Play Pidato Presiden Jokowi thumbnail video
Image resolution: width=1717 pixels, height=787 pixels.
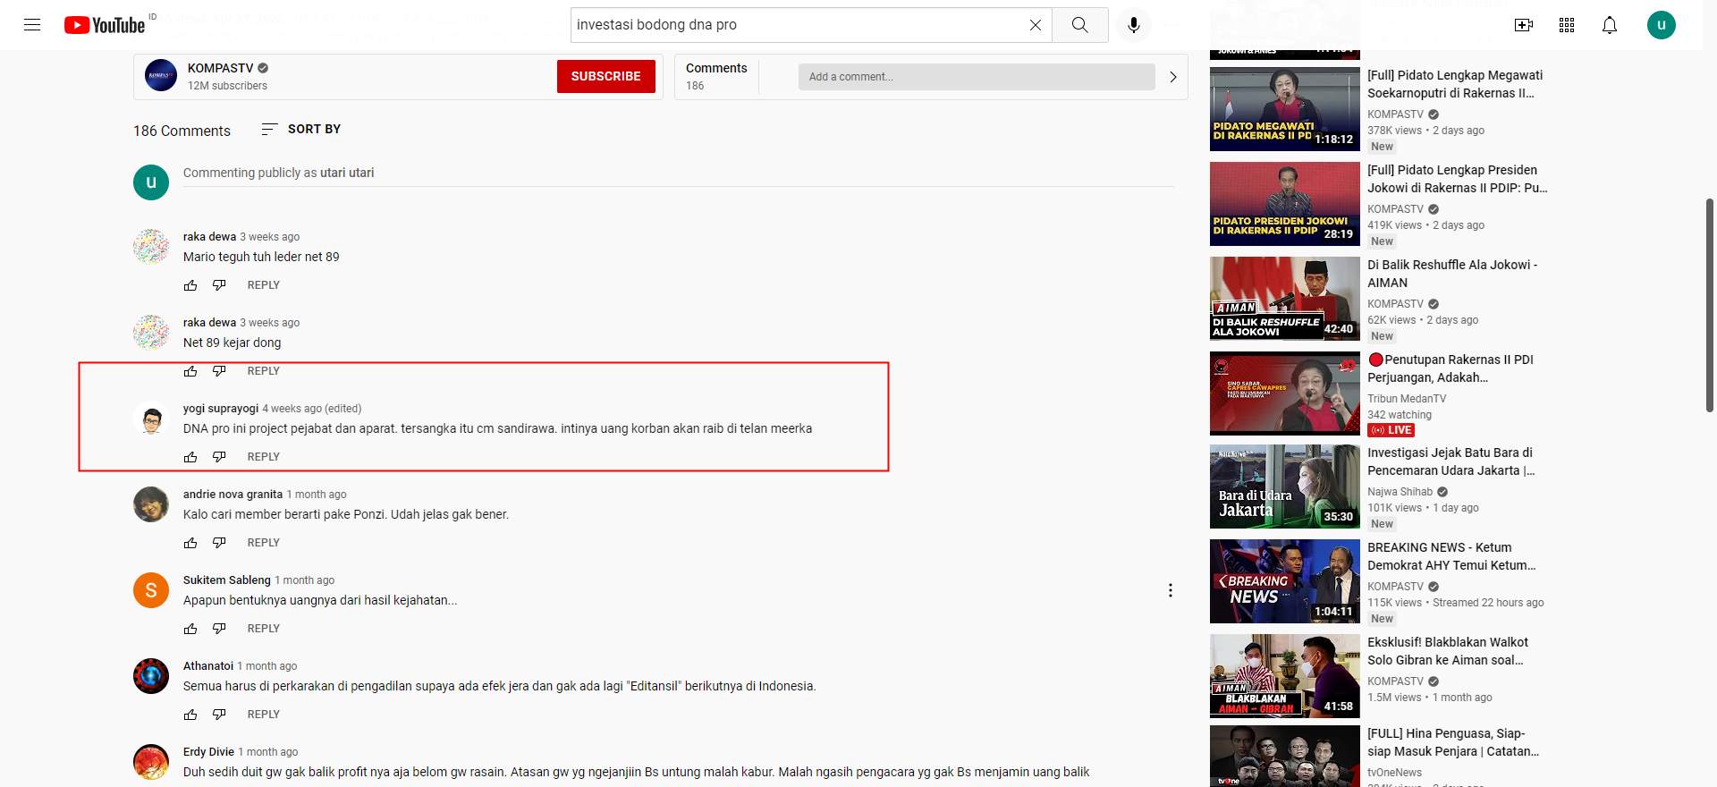pos(1285,204)
